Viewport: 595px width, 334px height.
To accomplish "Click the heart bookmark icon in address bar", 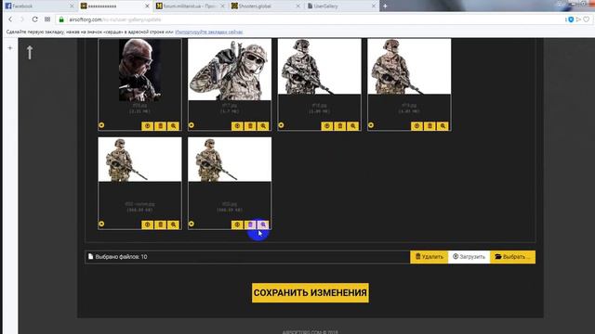I will pyautogui.click(x=587, y=19).
